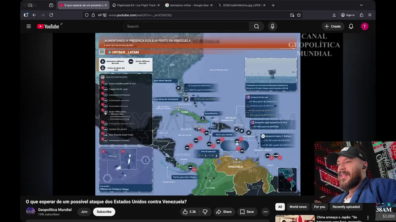
Task: Start voice search with microphone icon
Action: (x=273, y=27)
